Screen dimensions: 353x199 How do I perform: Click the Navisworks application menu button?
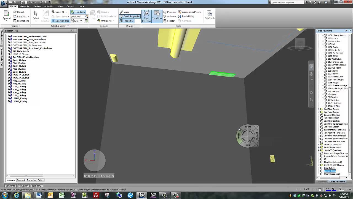pos(4,3)
